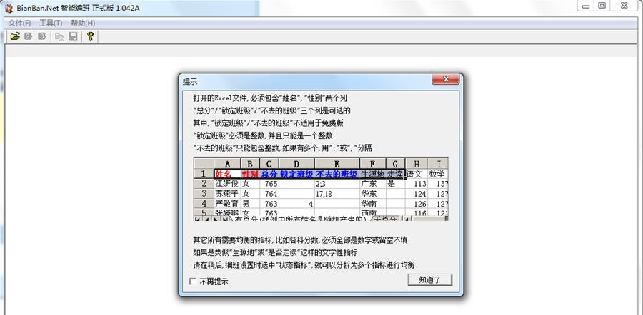Viewport: 643px width, 315px height.
Task: Click the yellow question mark help icon
Action: [90, 36]
